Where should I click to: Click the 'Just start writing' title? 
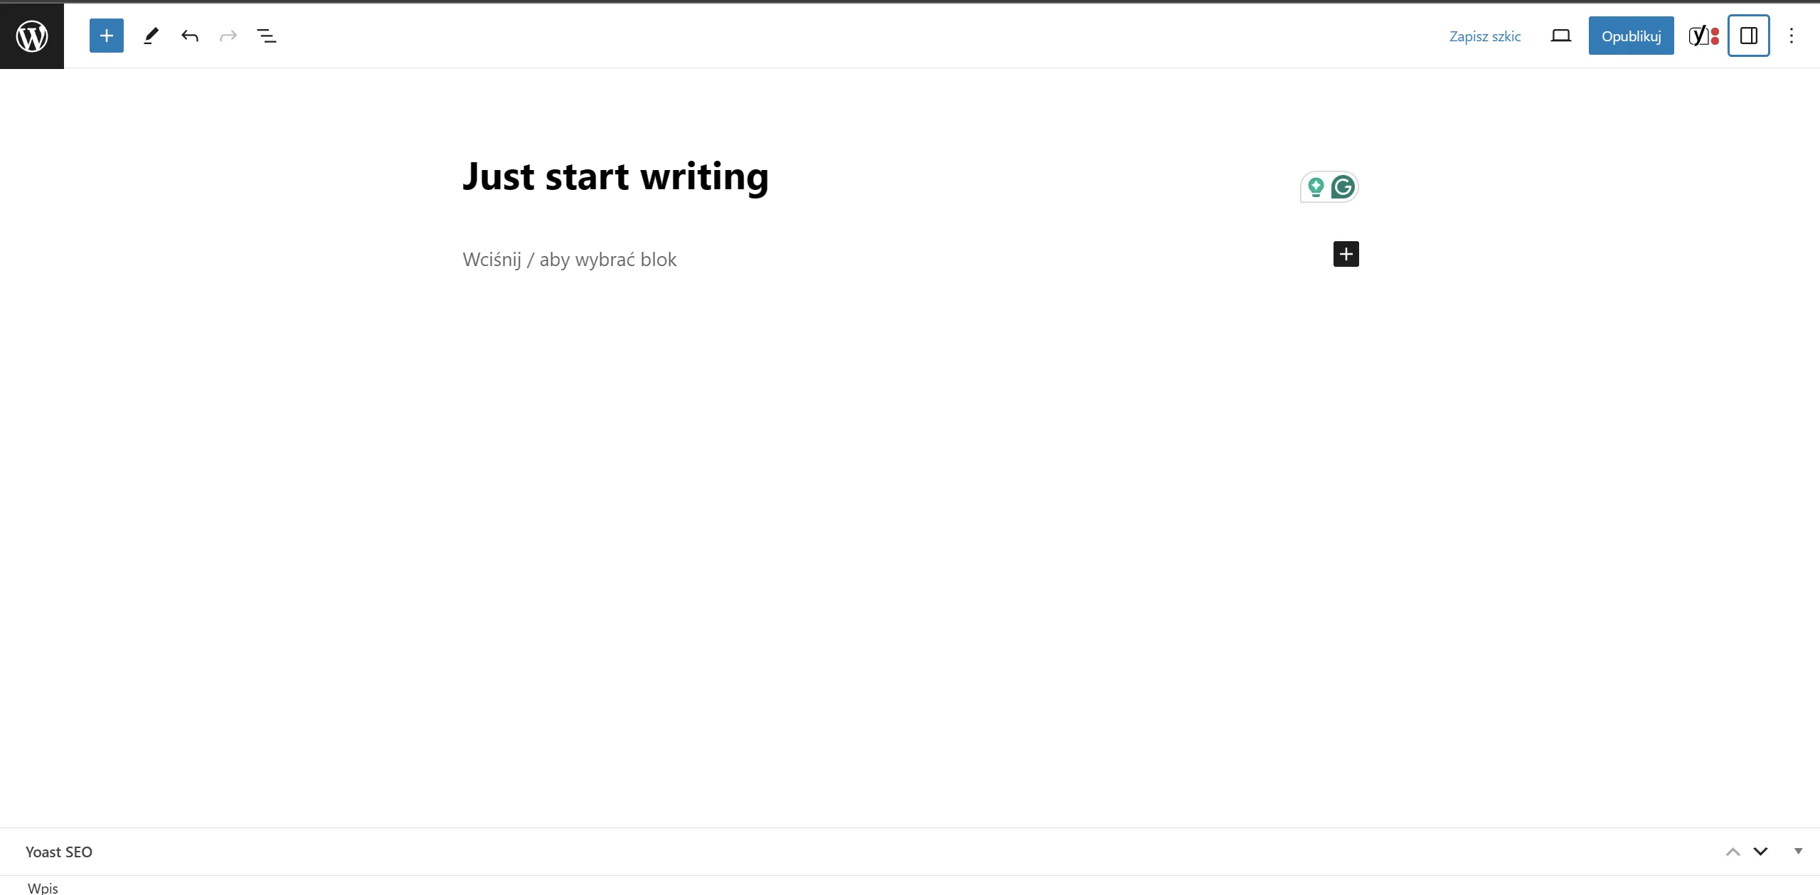615,176
